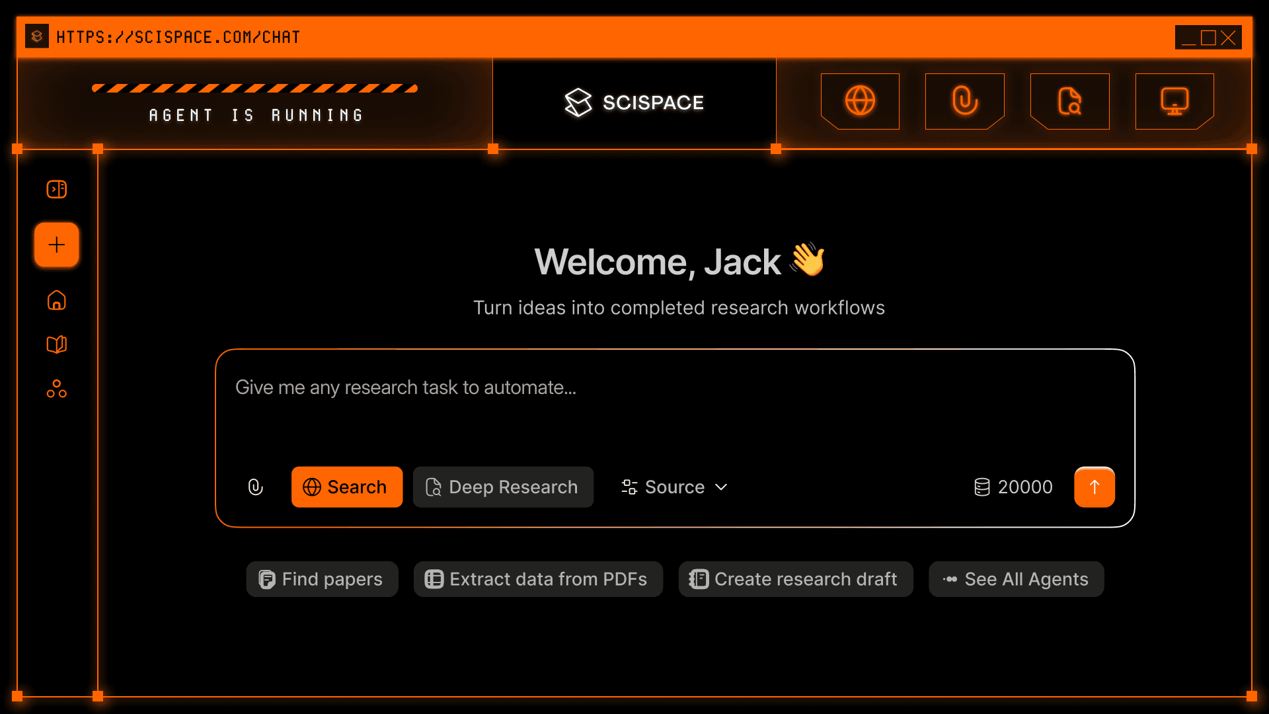Viewport: 1269px width, 714px height.
Task: Switch to Deep Research mode
Action: click(503, 487)
